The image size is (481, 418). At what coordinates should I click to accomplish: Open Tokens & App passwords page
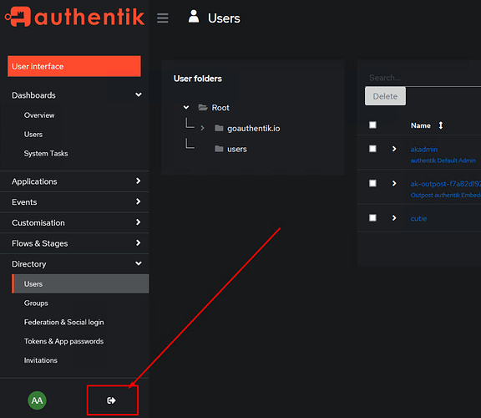(x=63, y=341)
